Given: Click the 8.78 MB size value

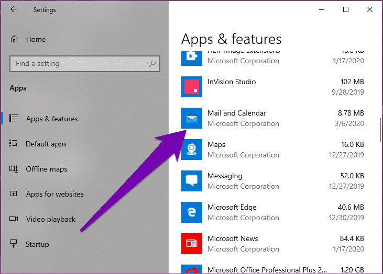Looking at the screenshot, I should tap(351, 113).
